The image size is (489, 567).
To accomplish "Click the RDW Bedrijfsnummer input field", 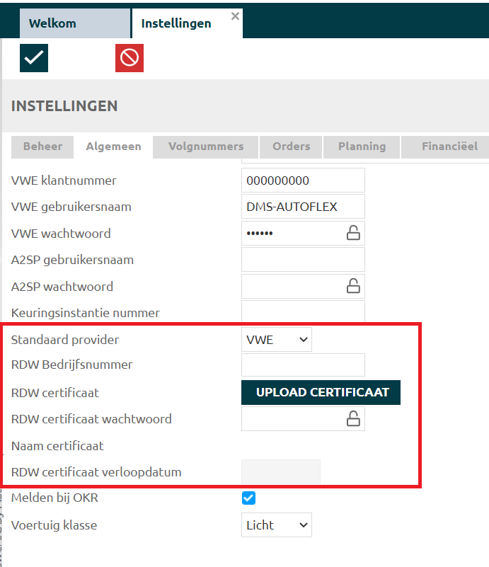I will (303, 365).
